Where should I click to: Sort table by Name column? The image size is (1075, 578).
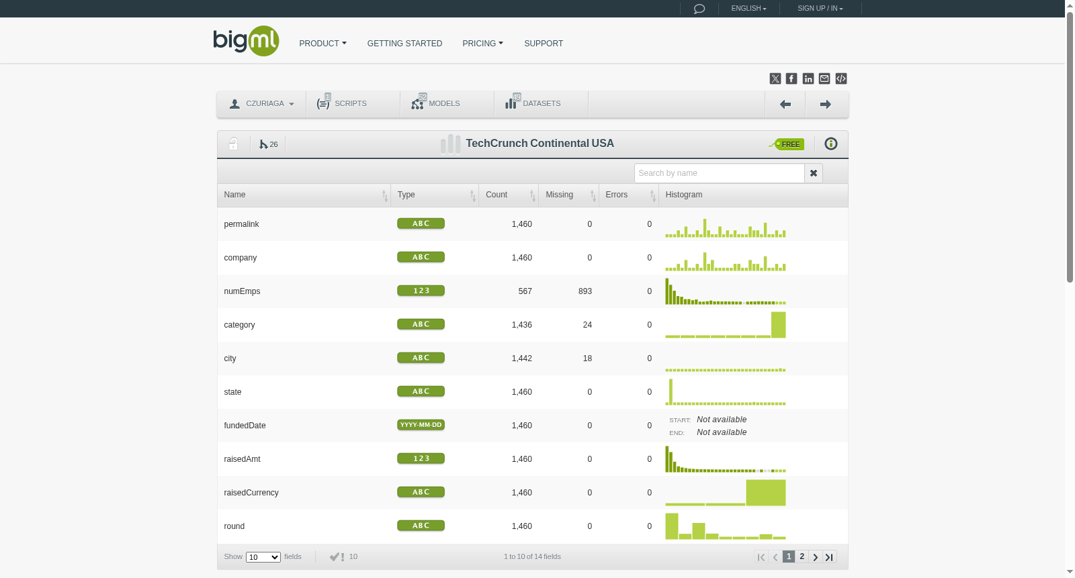pos(304,195)
